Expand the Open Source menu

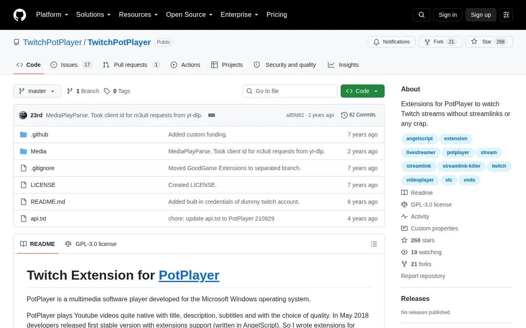click(189, 15)
